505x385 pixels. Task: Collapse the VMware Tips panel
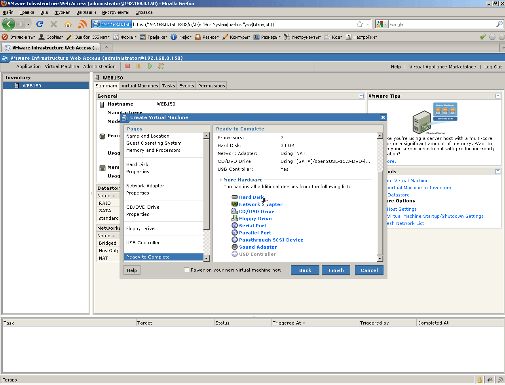click(498, 96)
